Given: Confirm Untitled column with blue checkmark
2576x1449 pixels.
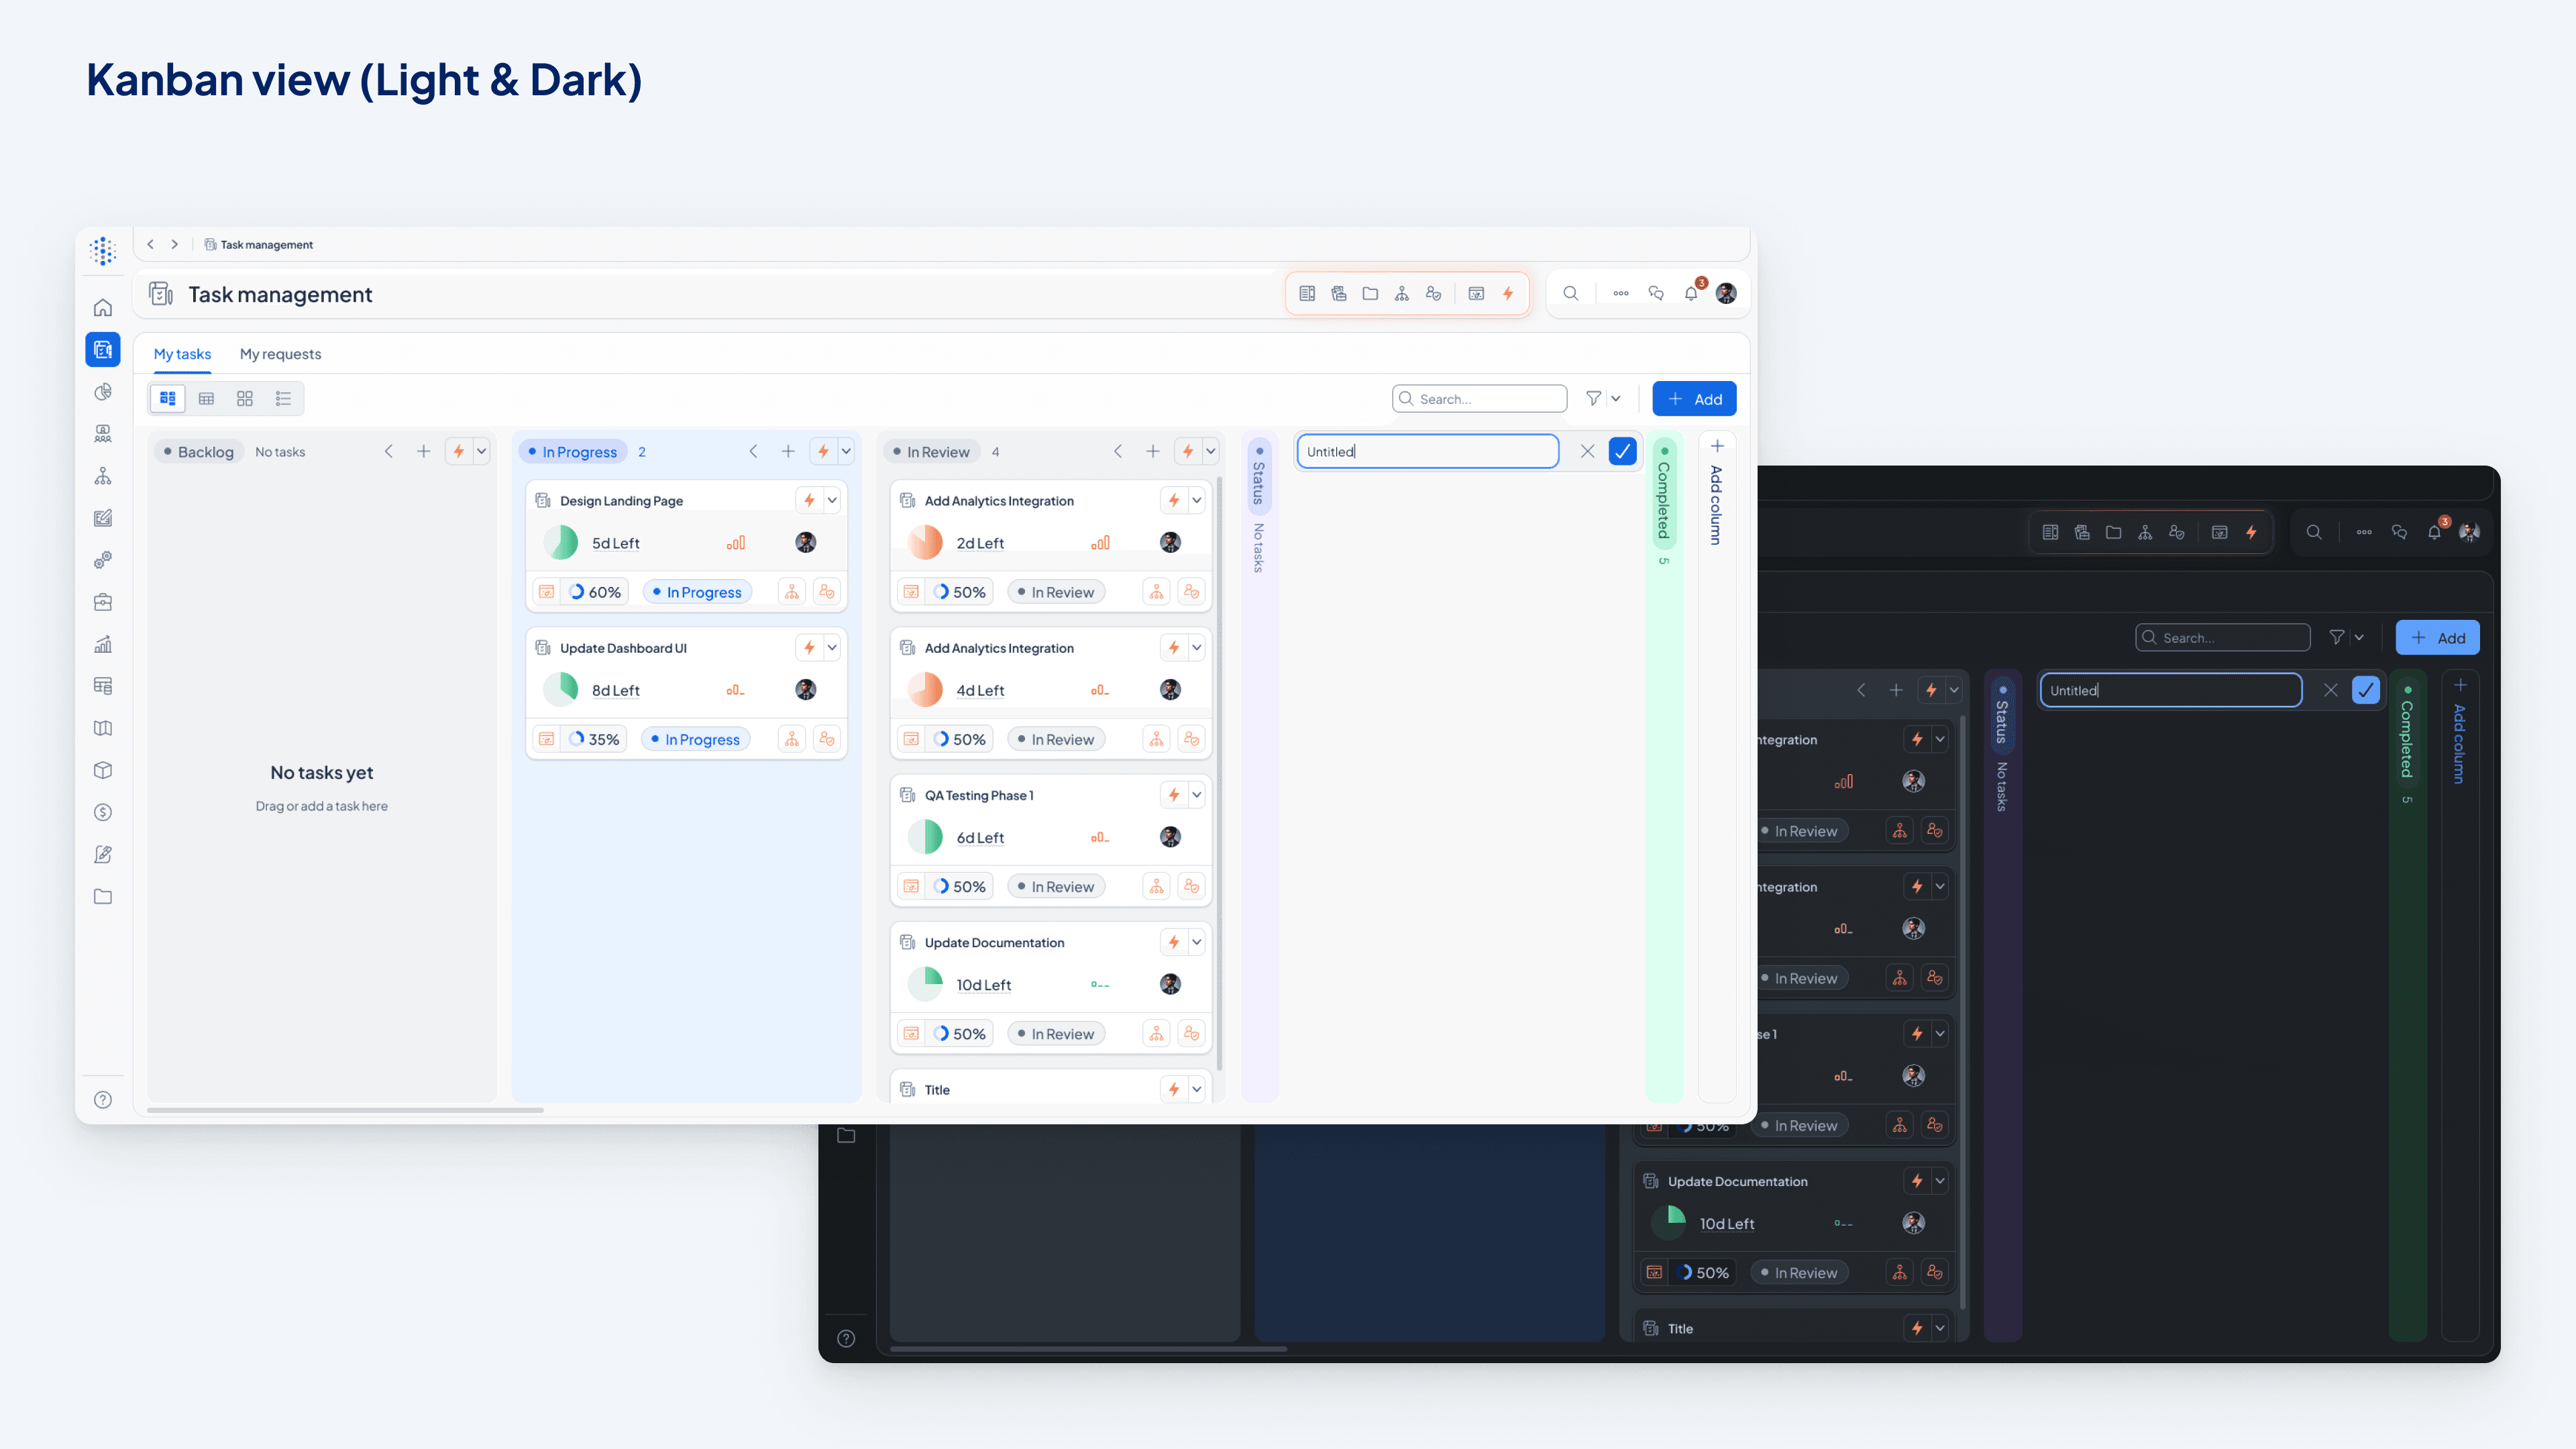Looking at the screenshot, I should click(1622, 451).
